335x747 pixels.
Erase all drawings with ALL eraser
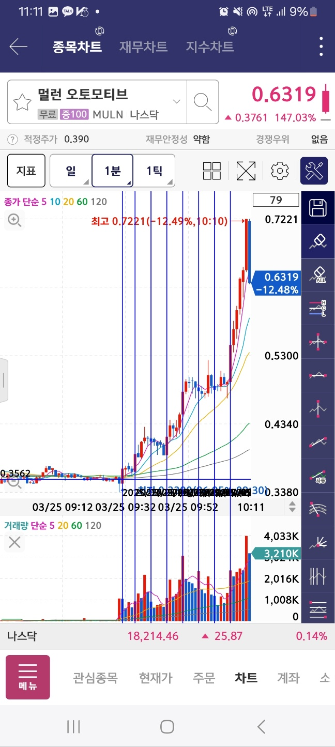pyautogui.click(x=318, y=275)
